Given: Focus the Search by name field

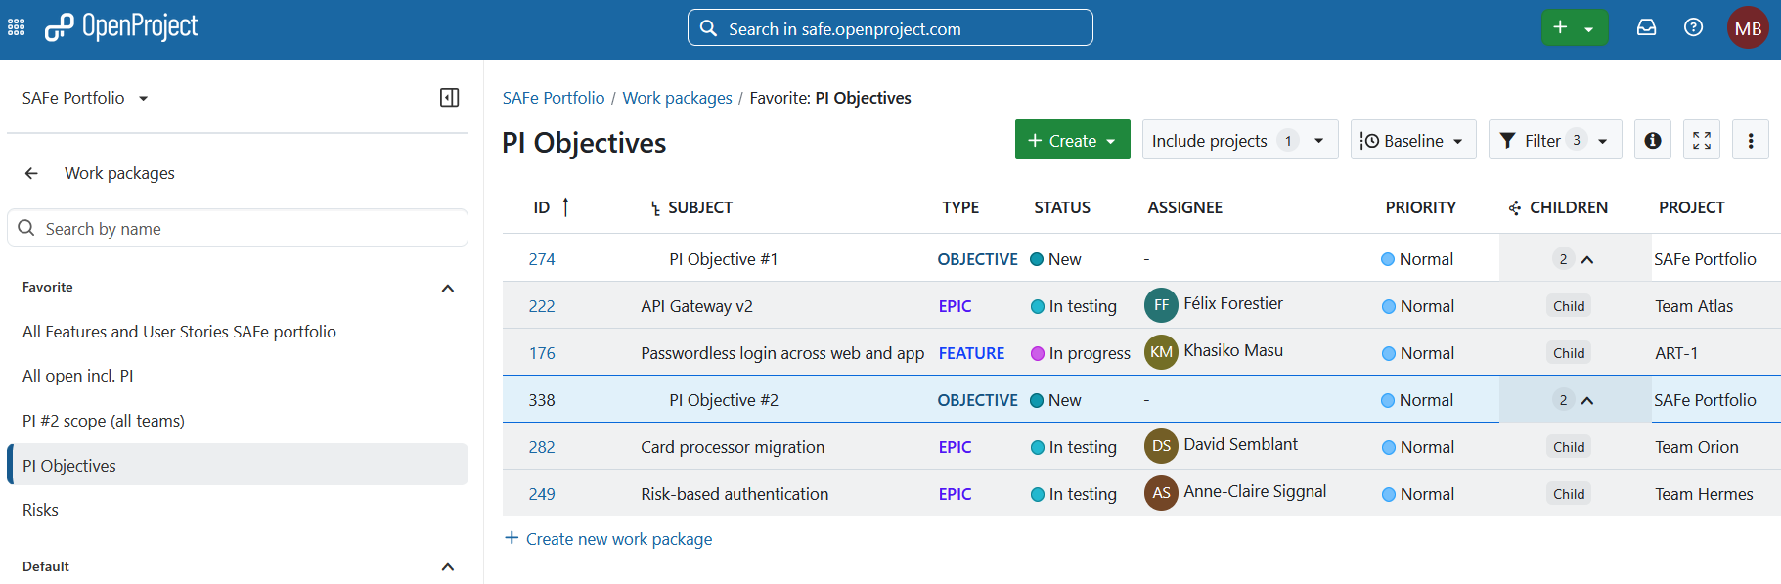Looking at the screenshot, I should coord(238,228).
